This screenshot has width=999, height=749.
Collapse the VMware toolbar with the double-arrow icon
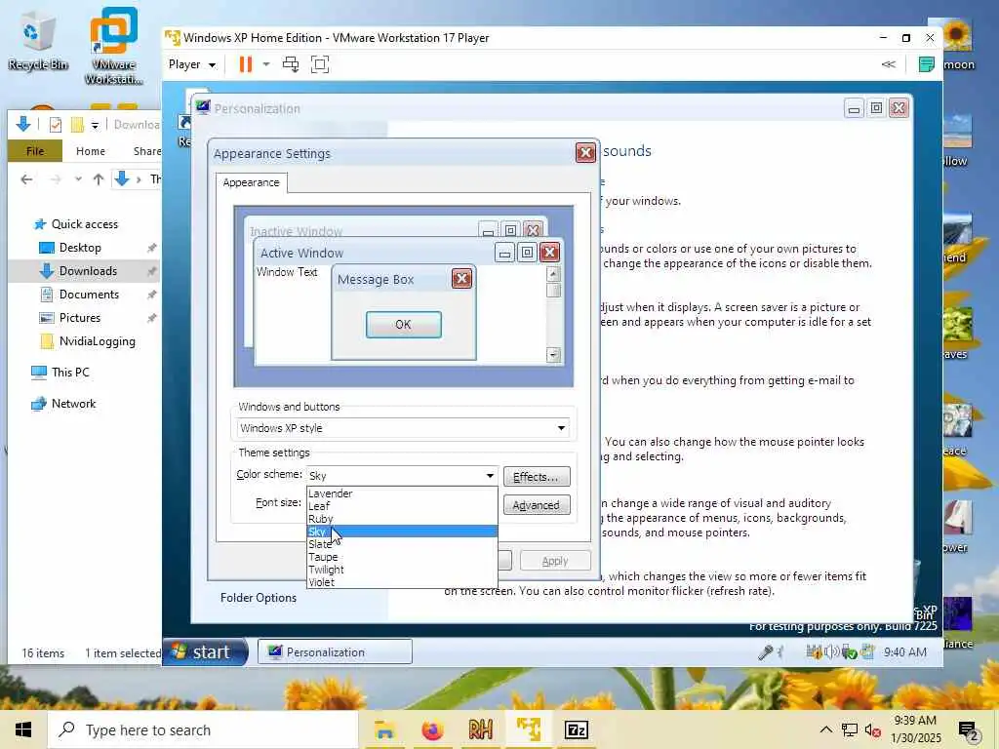888,64
